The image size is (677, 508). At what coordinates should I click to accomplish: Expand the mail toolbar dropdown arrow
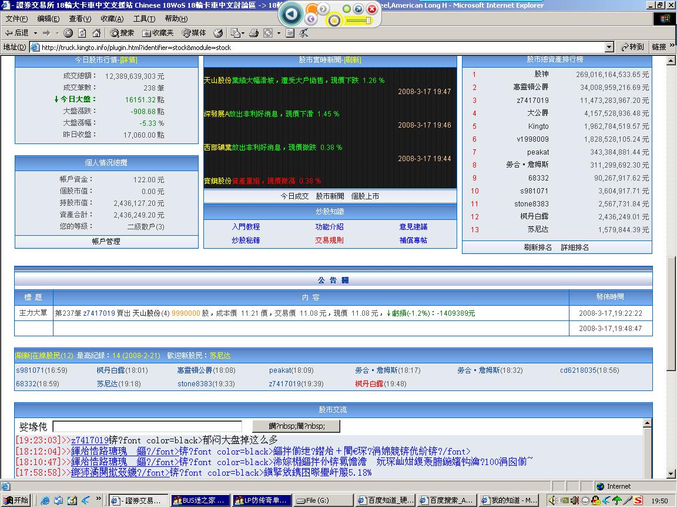point(242,33)
